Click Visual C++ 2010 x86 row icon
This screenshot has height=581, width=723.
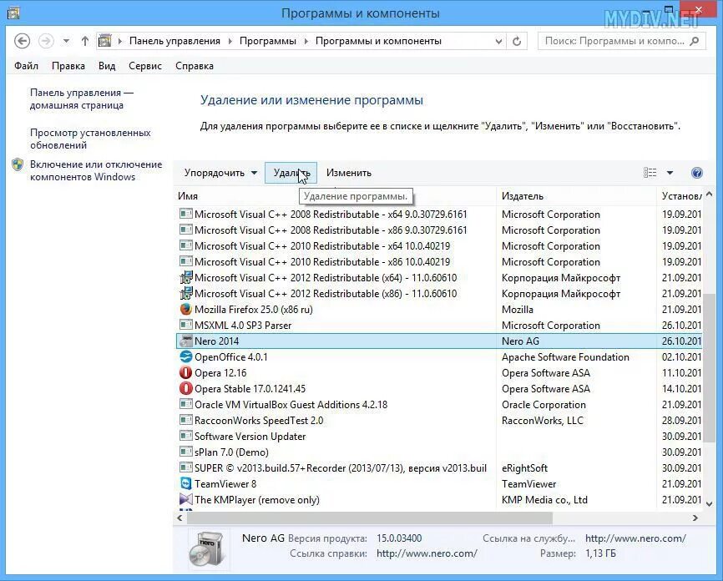[186, 261]
